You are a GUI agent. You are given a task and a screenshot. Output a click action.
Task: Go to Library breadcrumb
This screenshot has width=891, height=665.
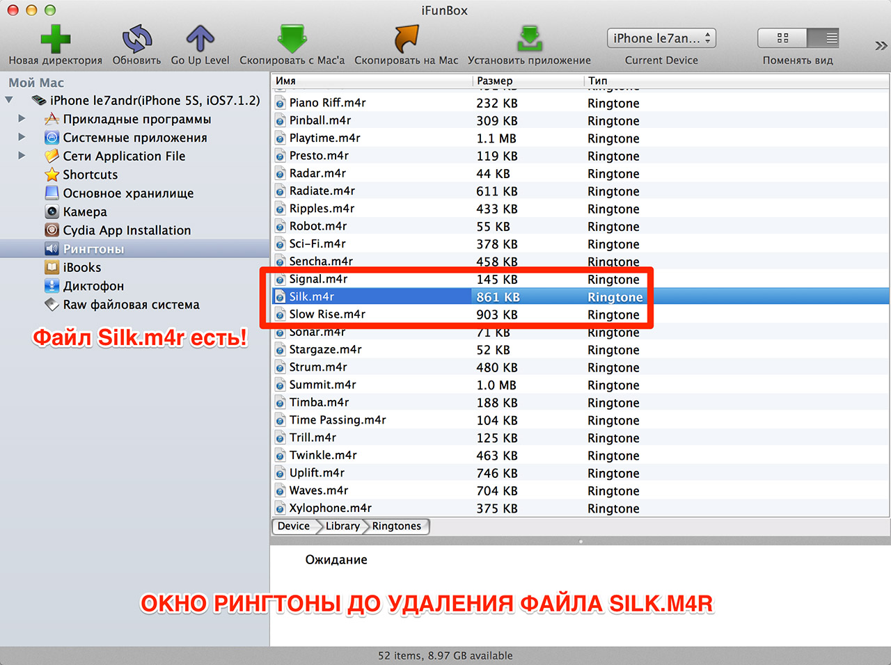click(342, 526)
